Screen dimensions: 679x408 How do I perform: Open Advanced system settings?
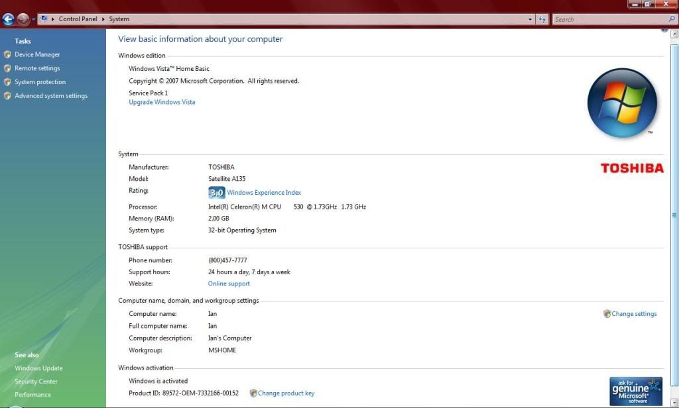click(51, 96)
